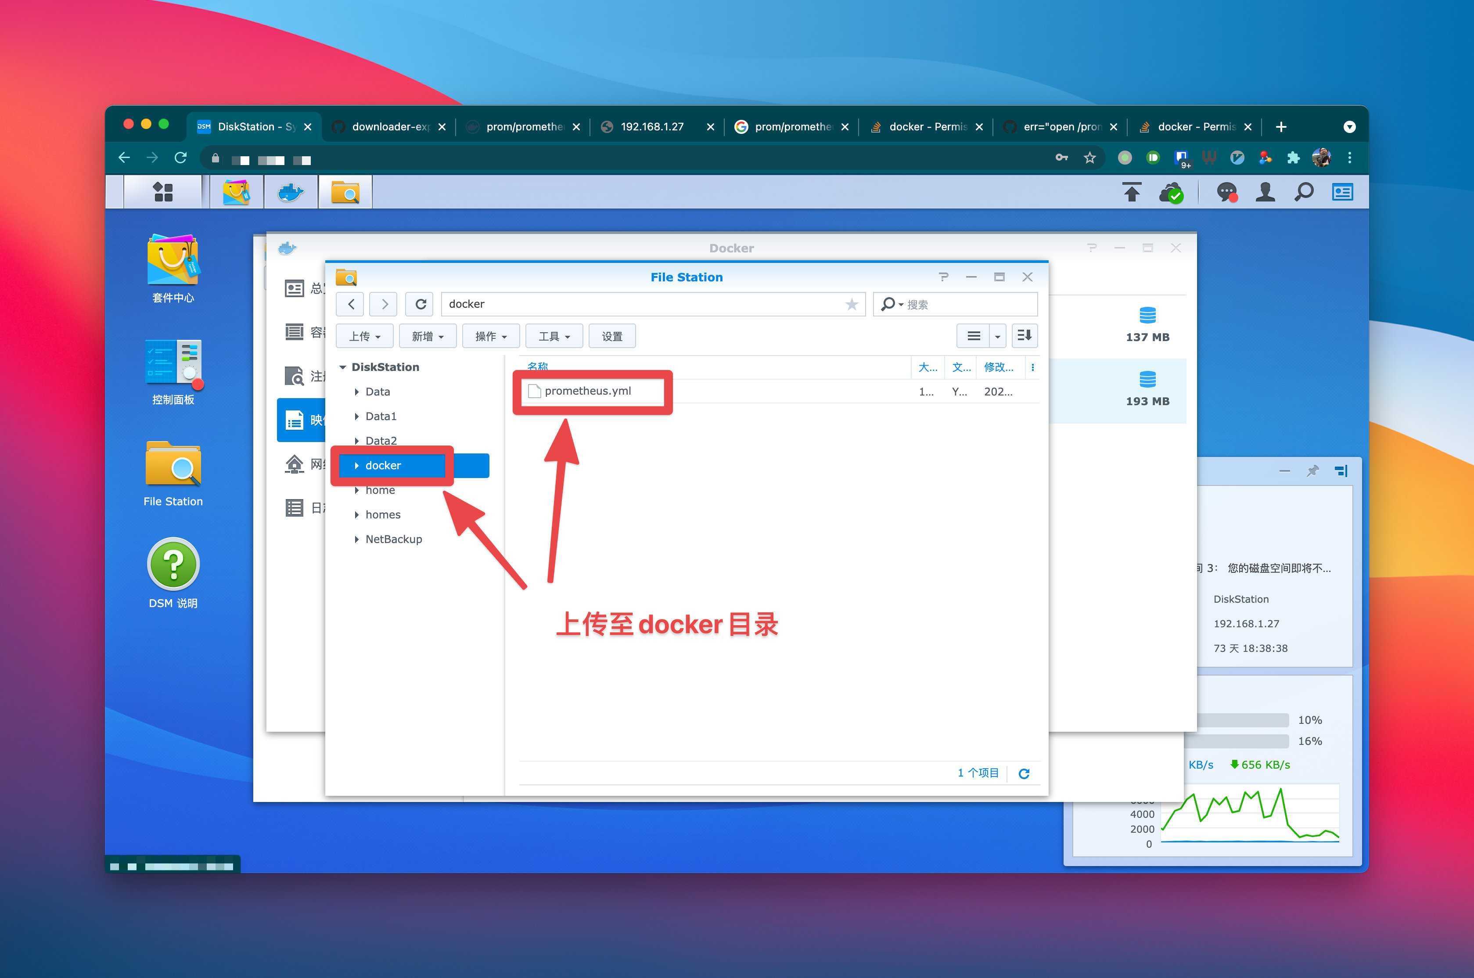1474x978 pixels.
Task: Expand the homes folder tree node
Action: pos(357,514)
